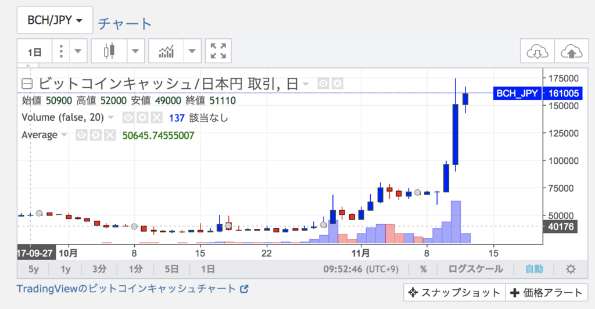
Task: Click the 22 date on time axis
Action: click(266, 253)
